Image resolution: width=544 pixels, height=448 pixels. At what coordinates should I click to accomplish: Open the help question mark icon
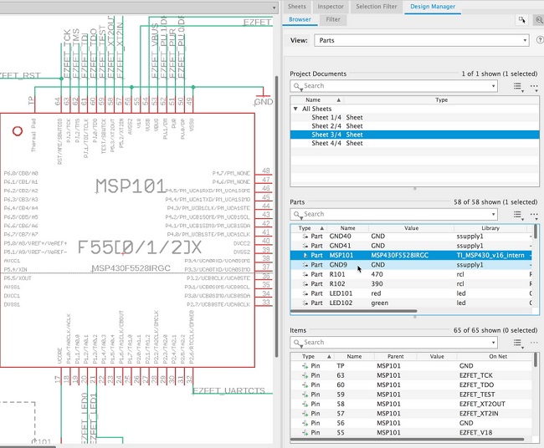coord(540,40)
